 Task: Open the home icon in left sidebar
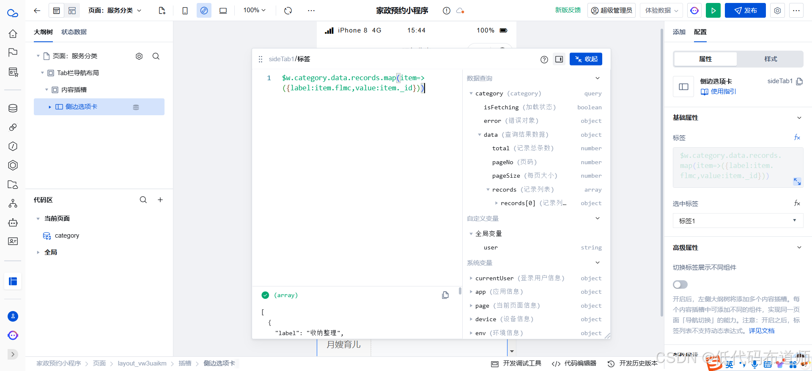pyautogui.click(x=13, y=33)
